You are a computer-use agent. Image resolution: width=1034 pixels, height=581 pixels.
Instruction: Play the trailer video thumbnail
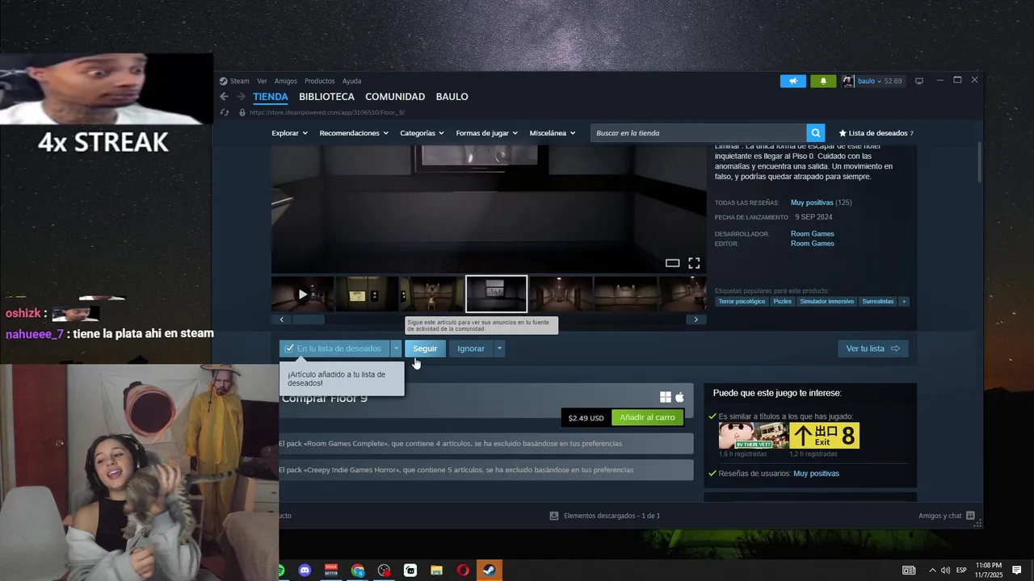pyautogui.click(x=302, y=295)
